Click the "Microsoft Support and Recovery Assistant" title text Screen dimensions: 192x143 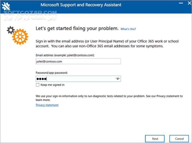pyautogui.click(x=81, y=5)
